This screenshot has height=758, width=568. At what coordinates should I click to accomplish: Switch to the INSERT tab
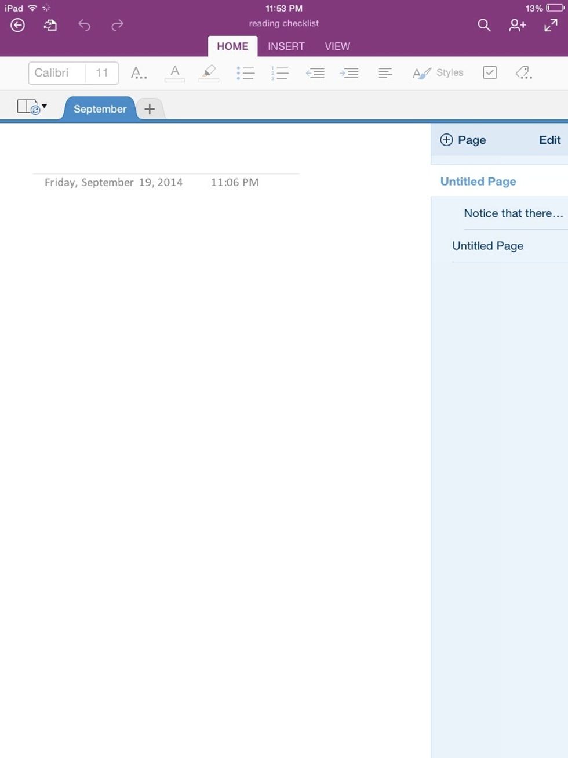(286, 46)
